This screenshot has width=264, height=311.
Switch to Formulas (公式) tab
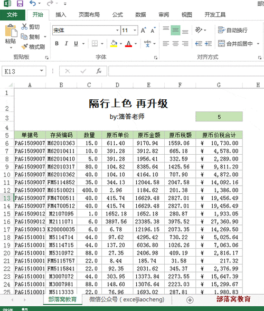pyautogui.click(x=118, y=15)
